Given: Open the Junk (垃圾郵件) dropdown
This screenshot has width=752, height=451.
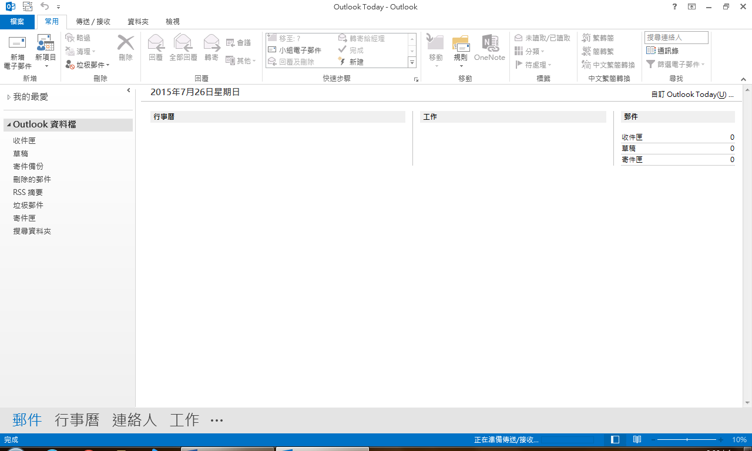Looking at the screenshot, I should [x=88, y=65].
